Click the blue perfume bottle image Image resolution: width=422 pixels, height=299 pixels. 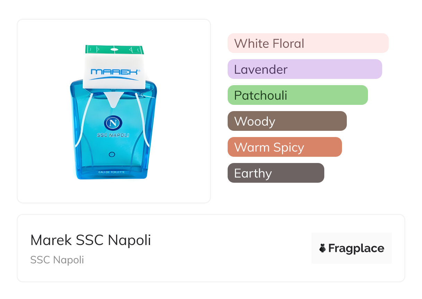(x=114, y=112)
